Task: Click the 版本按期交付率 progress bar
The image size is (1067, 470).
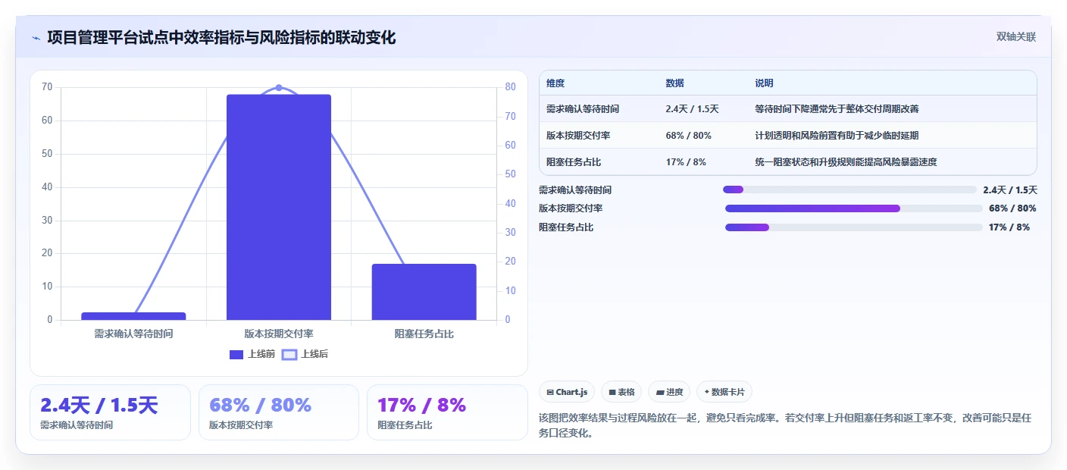Action: coord(853,208)
